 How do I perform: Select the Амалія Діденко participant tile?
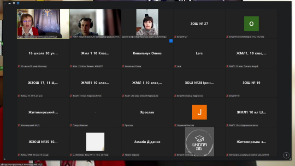pyautogui.click(x=147, y=142)
